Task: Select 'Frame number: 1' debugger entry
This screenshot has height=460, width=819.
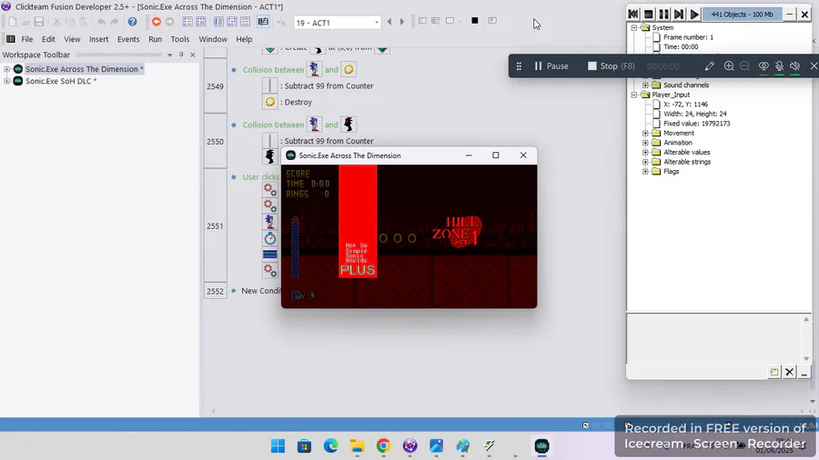Action: click(689, 37)
